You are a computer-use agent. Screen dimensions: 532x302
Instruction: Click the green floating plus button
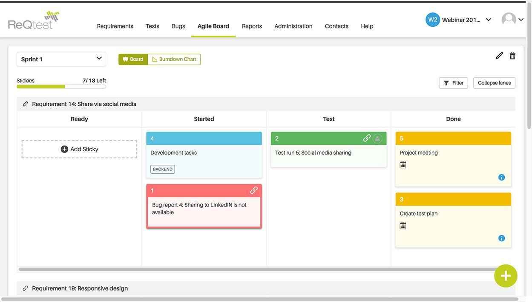(506, 276)
